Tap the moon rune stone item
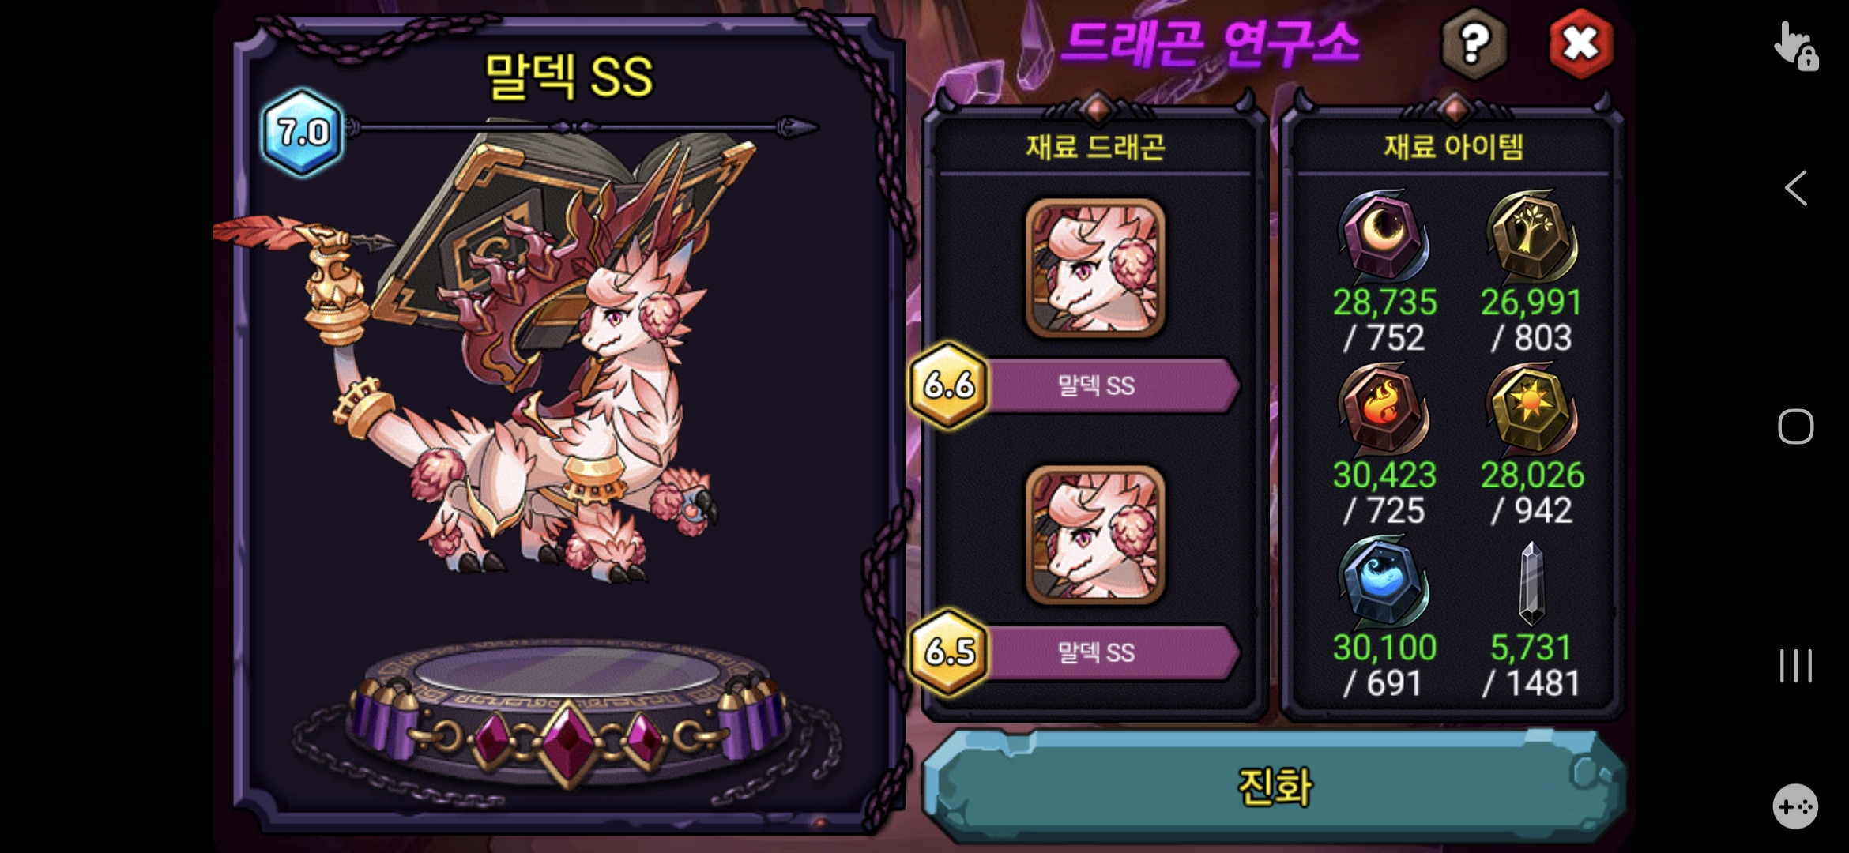 click(x=1384, y=236)
